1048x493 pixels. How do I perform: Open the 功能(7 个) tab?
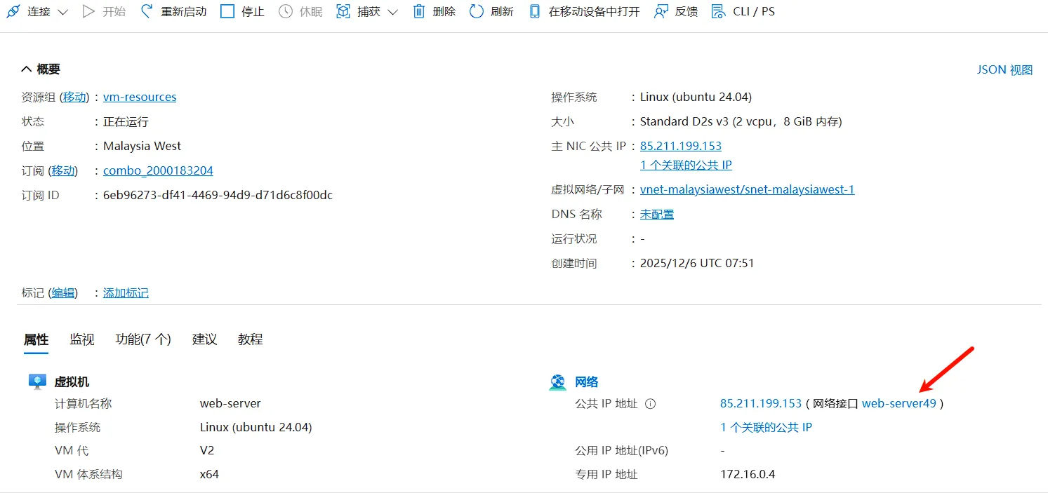(x=142, y=339)
